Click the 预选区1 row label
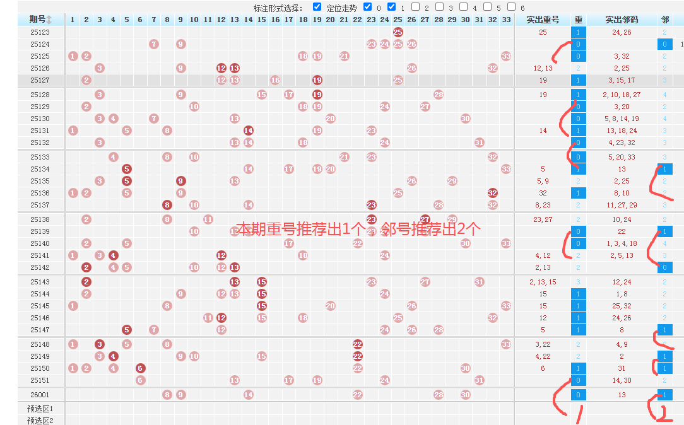Screen dimensions: 684x425 tap(40, 409)
